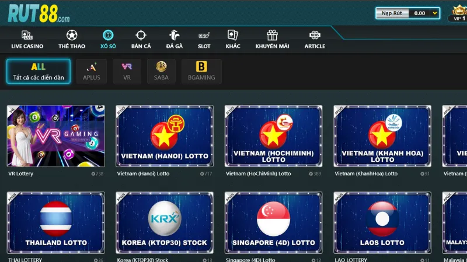
Task: Filter by SABA provider
Action: click(161, 71)
